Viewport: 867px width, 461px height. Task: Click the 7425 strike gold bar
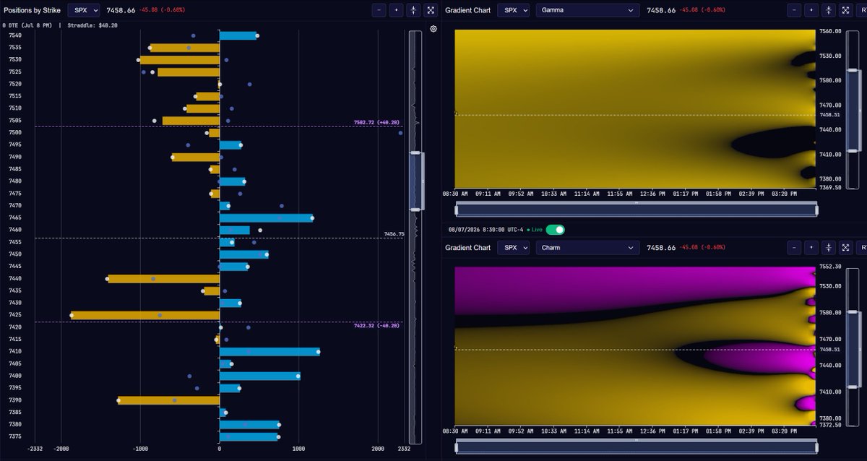tap(144, 315)
